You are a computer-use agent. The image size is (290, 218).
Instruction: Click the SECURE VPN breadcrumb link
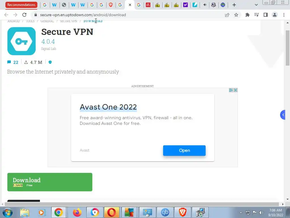pyautogui.click(x=69, y=21)
